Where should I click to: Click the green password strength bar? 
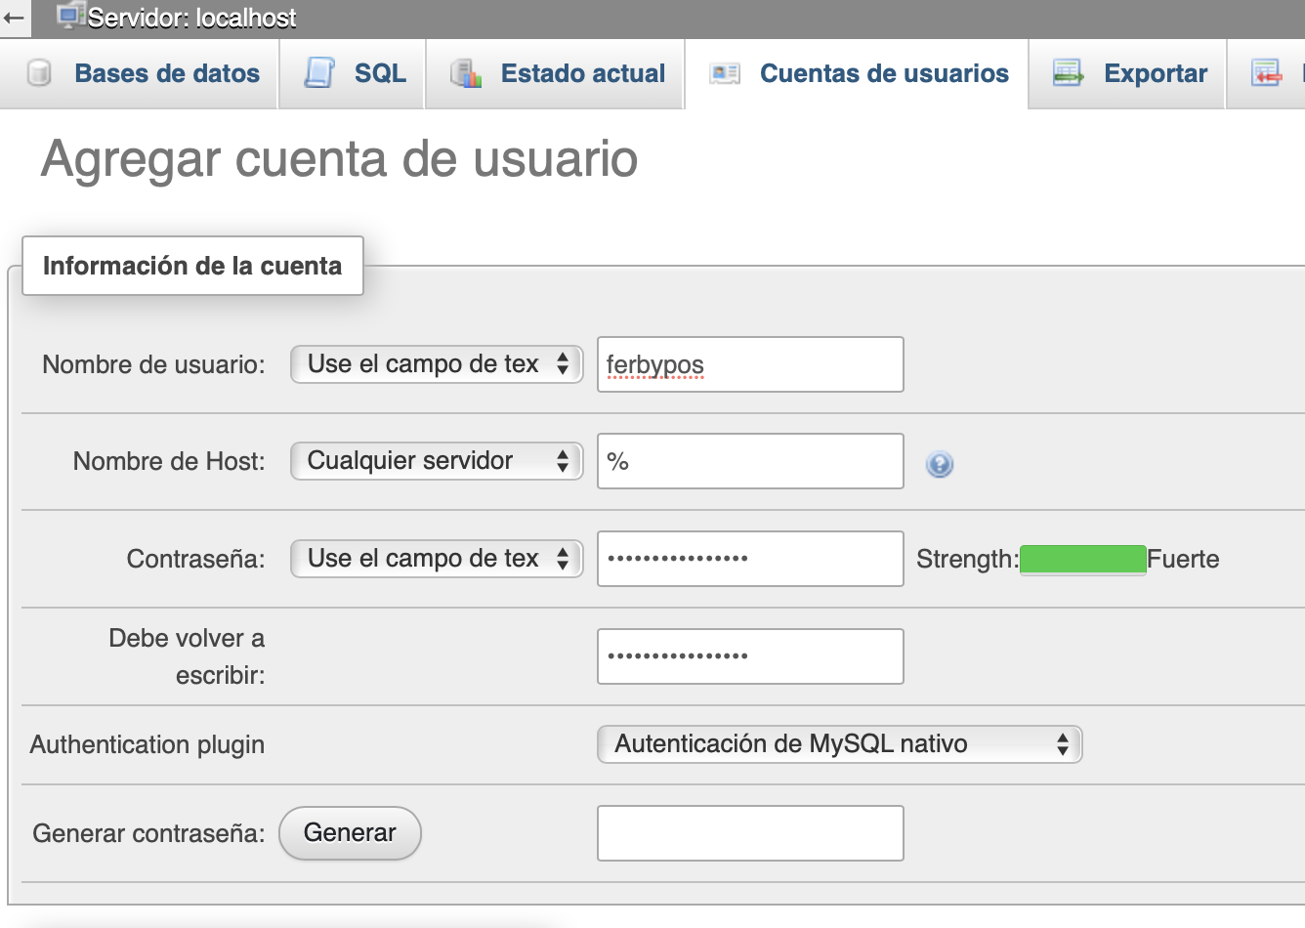1082,560
